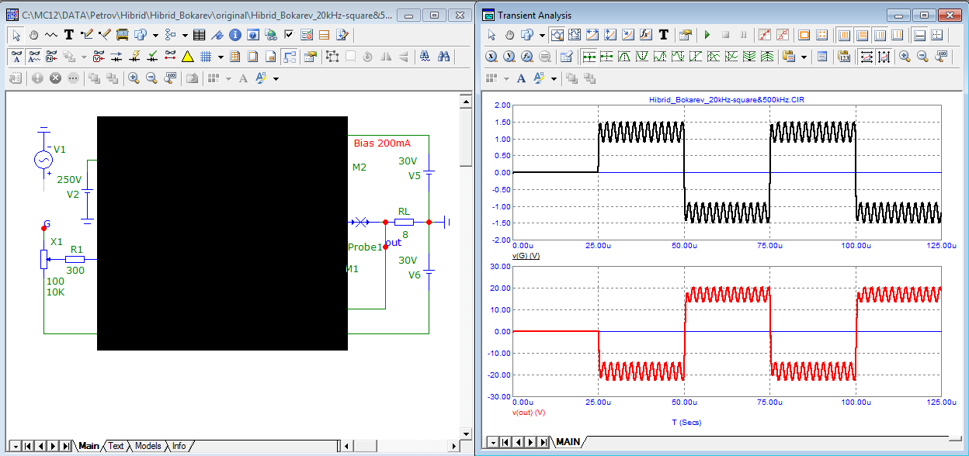The width and height of the screenshot is (969, 456).
Task: Toggle the grid display button in schematic toolbar
Action: [x=206, y=57]
